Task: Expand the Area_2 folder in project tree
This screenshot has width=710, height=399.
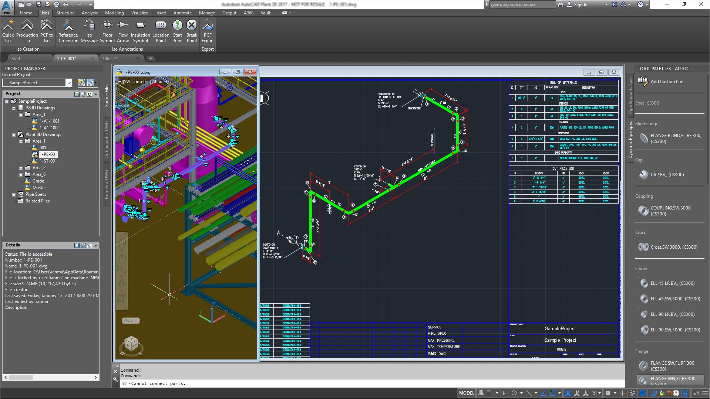Action: point(21,168)
